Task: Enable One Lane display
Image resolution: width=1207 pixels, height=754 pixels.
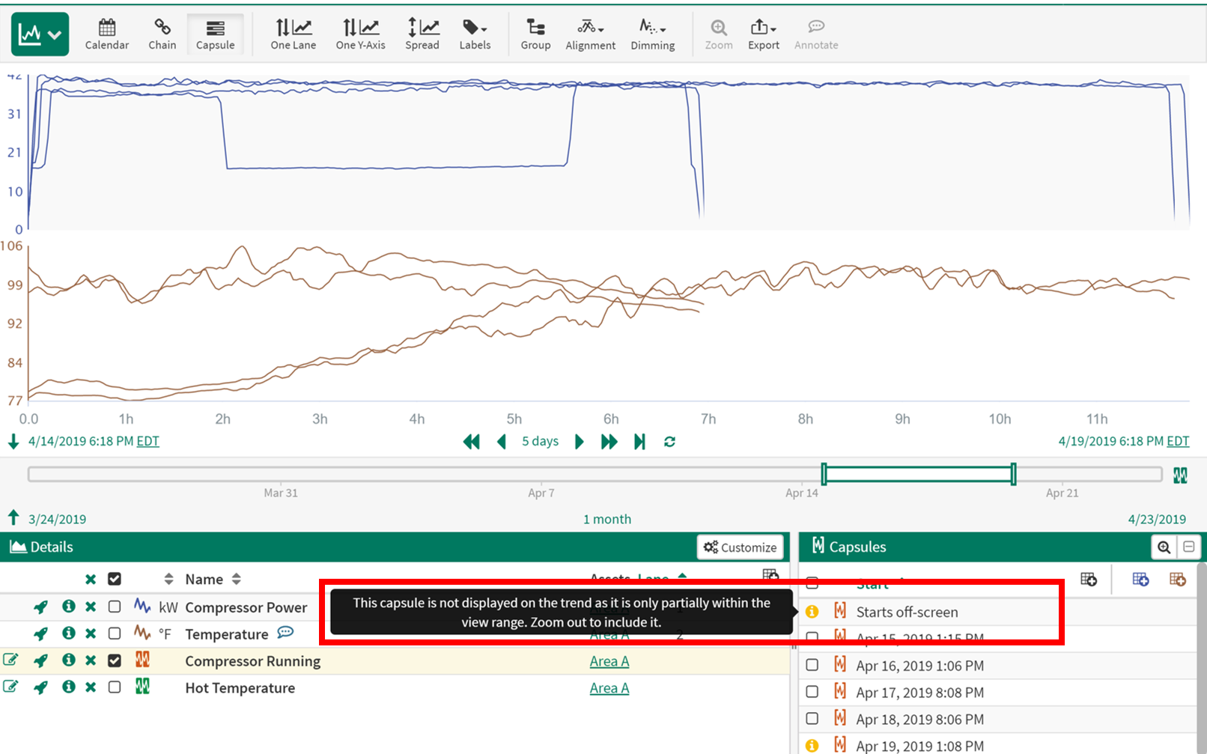Action: 293,34
